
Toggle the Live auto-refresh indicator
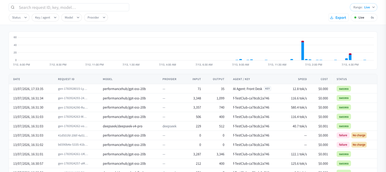point(364,17)
